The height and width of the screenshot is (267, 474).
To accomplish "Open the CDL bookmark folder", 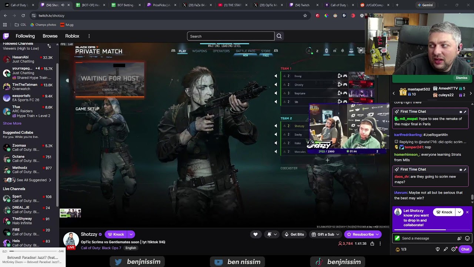I will [20, 25].
